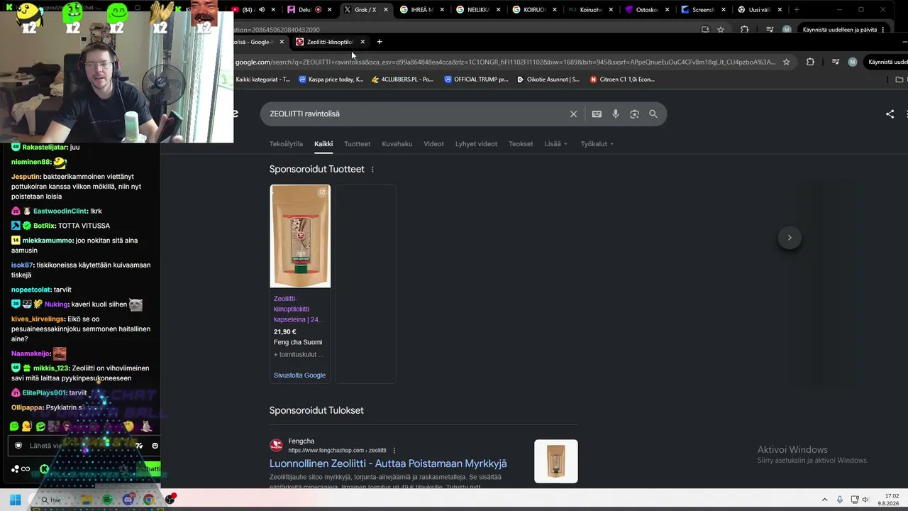Viewport: 908px width, 511px height.
Task: Open the 7TV emote menu in chat
Action: pyautogui.click(x=139, y=446)
